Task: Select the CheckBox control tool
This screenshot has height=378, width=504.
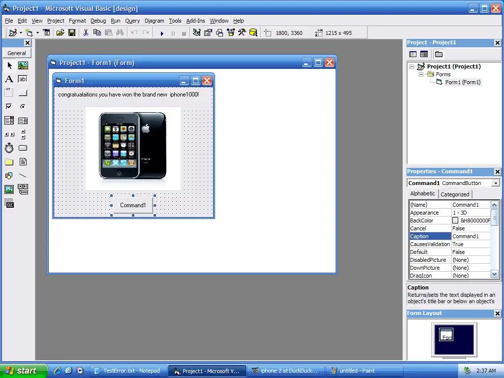Action: click(9, 106)
